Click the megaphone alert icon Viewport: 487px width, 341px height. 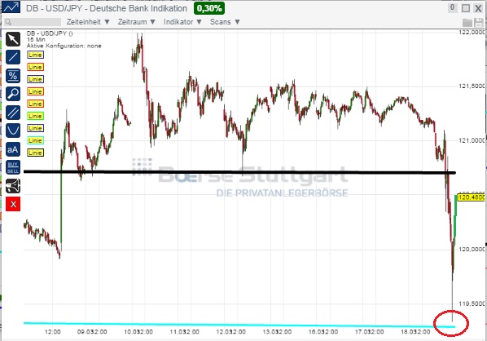click(x=13, y=186)
